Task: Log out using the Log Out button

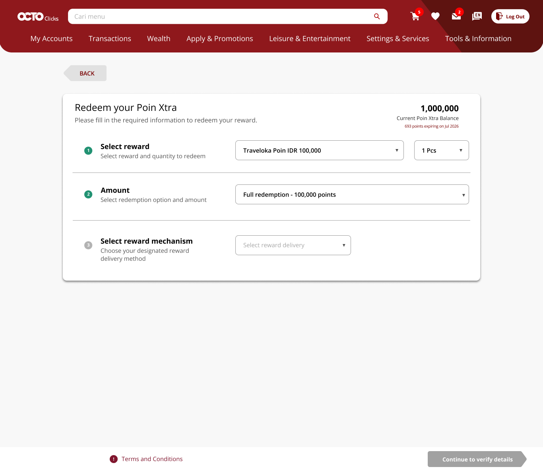Action: point(510,16)
